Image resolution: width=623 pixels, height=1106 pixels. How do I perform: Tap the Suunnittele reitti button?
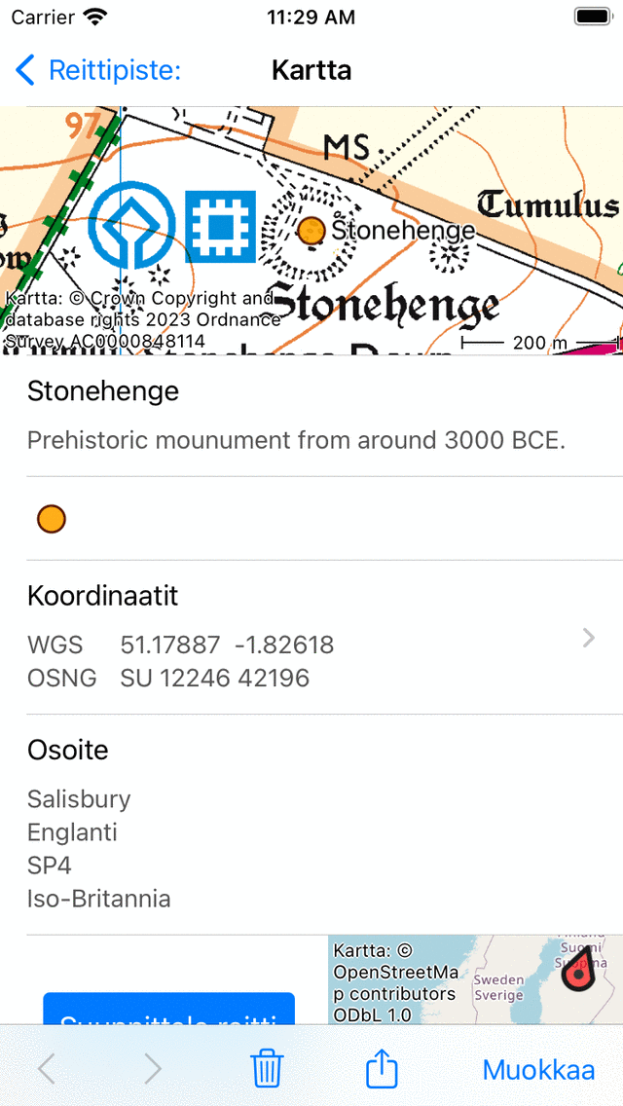168,1011
